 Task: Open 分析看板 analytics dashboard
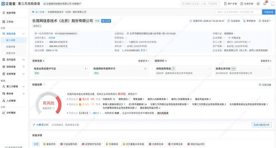[9, 113]
